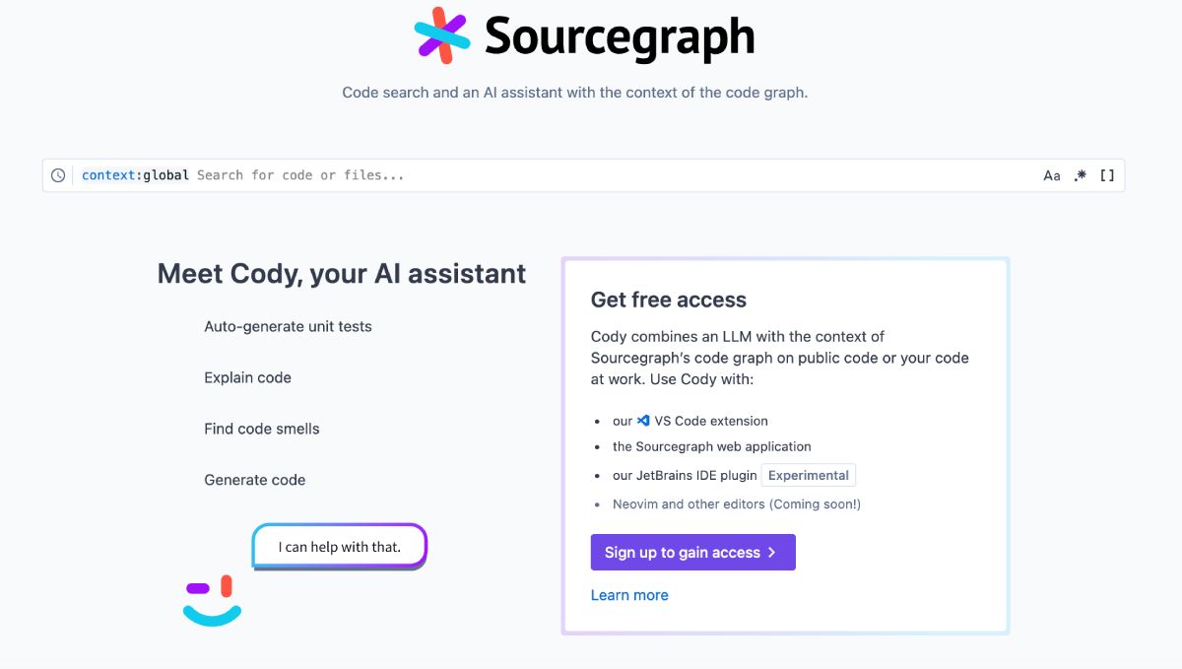Click the Get free access heading
Viewport: 1182px width, 669px height.
pos(668,300)
